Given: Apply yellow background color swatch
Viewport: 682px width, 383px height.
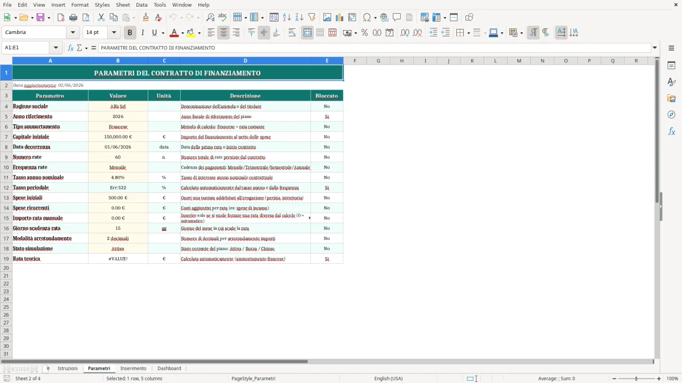Looking at the screenshot, I should tap(191, 33).
